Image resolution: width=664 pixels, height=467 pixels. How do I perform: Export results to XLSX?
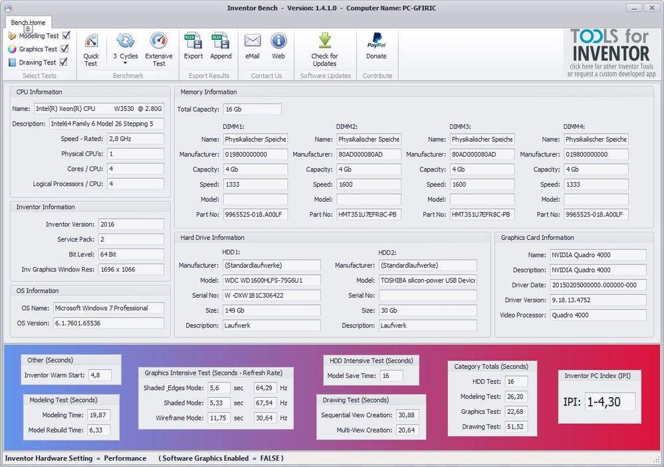(193, 46)
